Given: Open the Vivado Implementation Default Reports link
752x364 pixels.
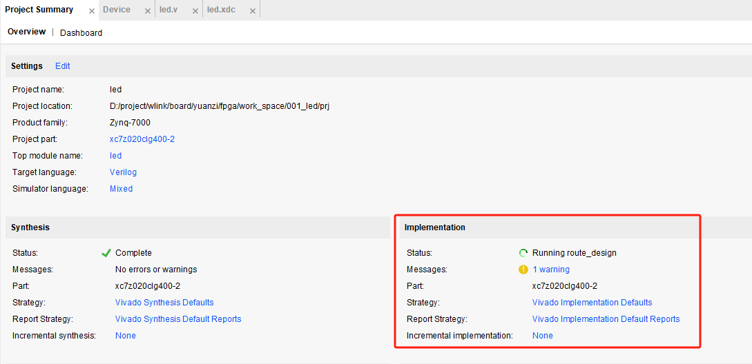Looking at the screenshot, I should [x=606, y=319].
